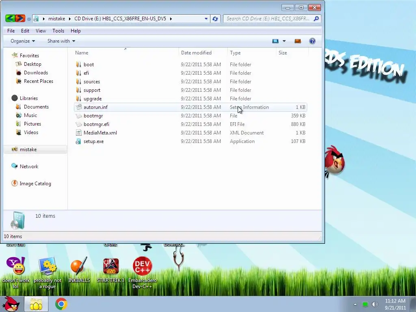Open the eggs Explorer taskbar icon
The width and height of the screenshot is (416, 312).
pyautogui.click(x=36, y=304)
